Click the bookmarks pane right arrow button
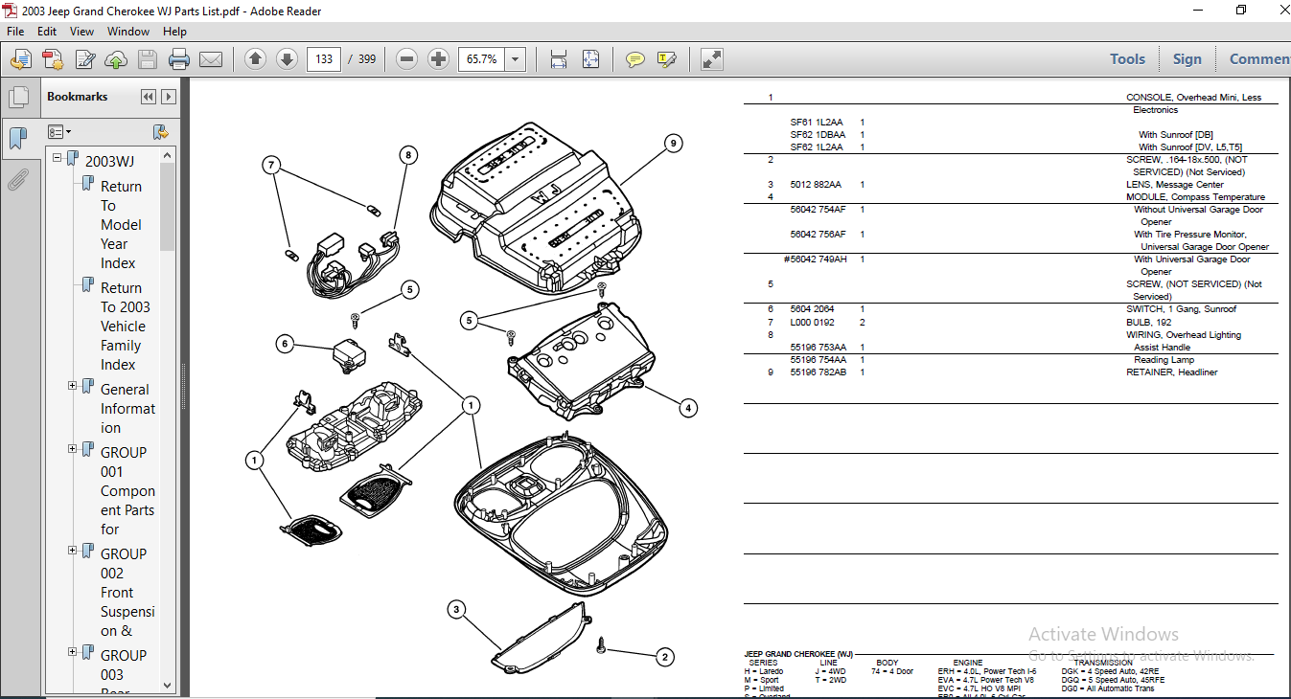The width and height of the screenshot is (1291, 699). [169, 97]
